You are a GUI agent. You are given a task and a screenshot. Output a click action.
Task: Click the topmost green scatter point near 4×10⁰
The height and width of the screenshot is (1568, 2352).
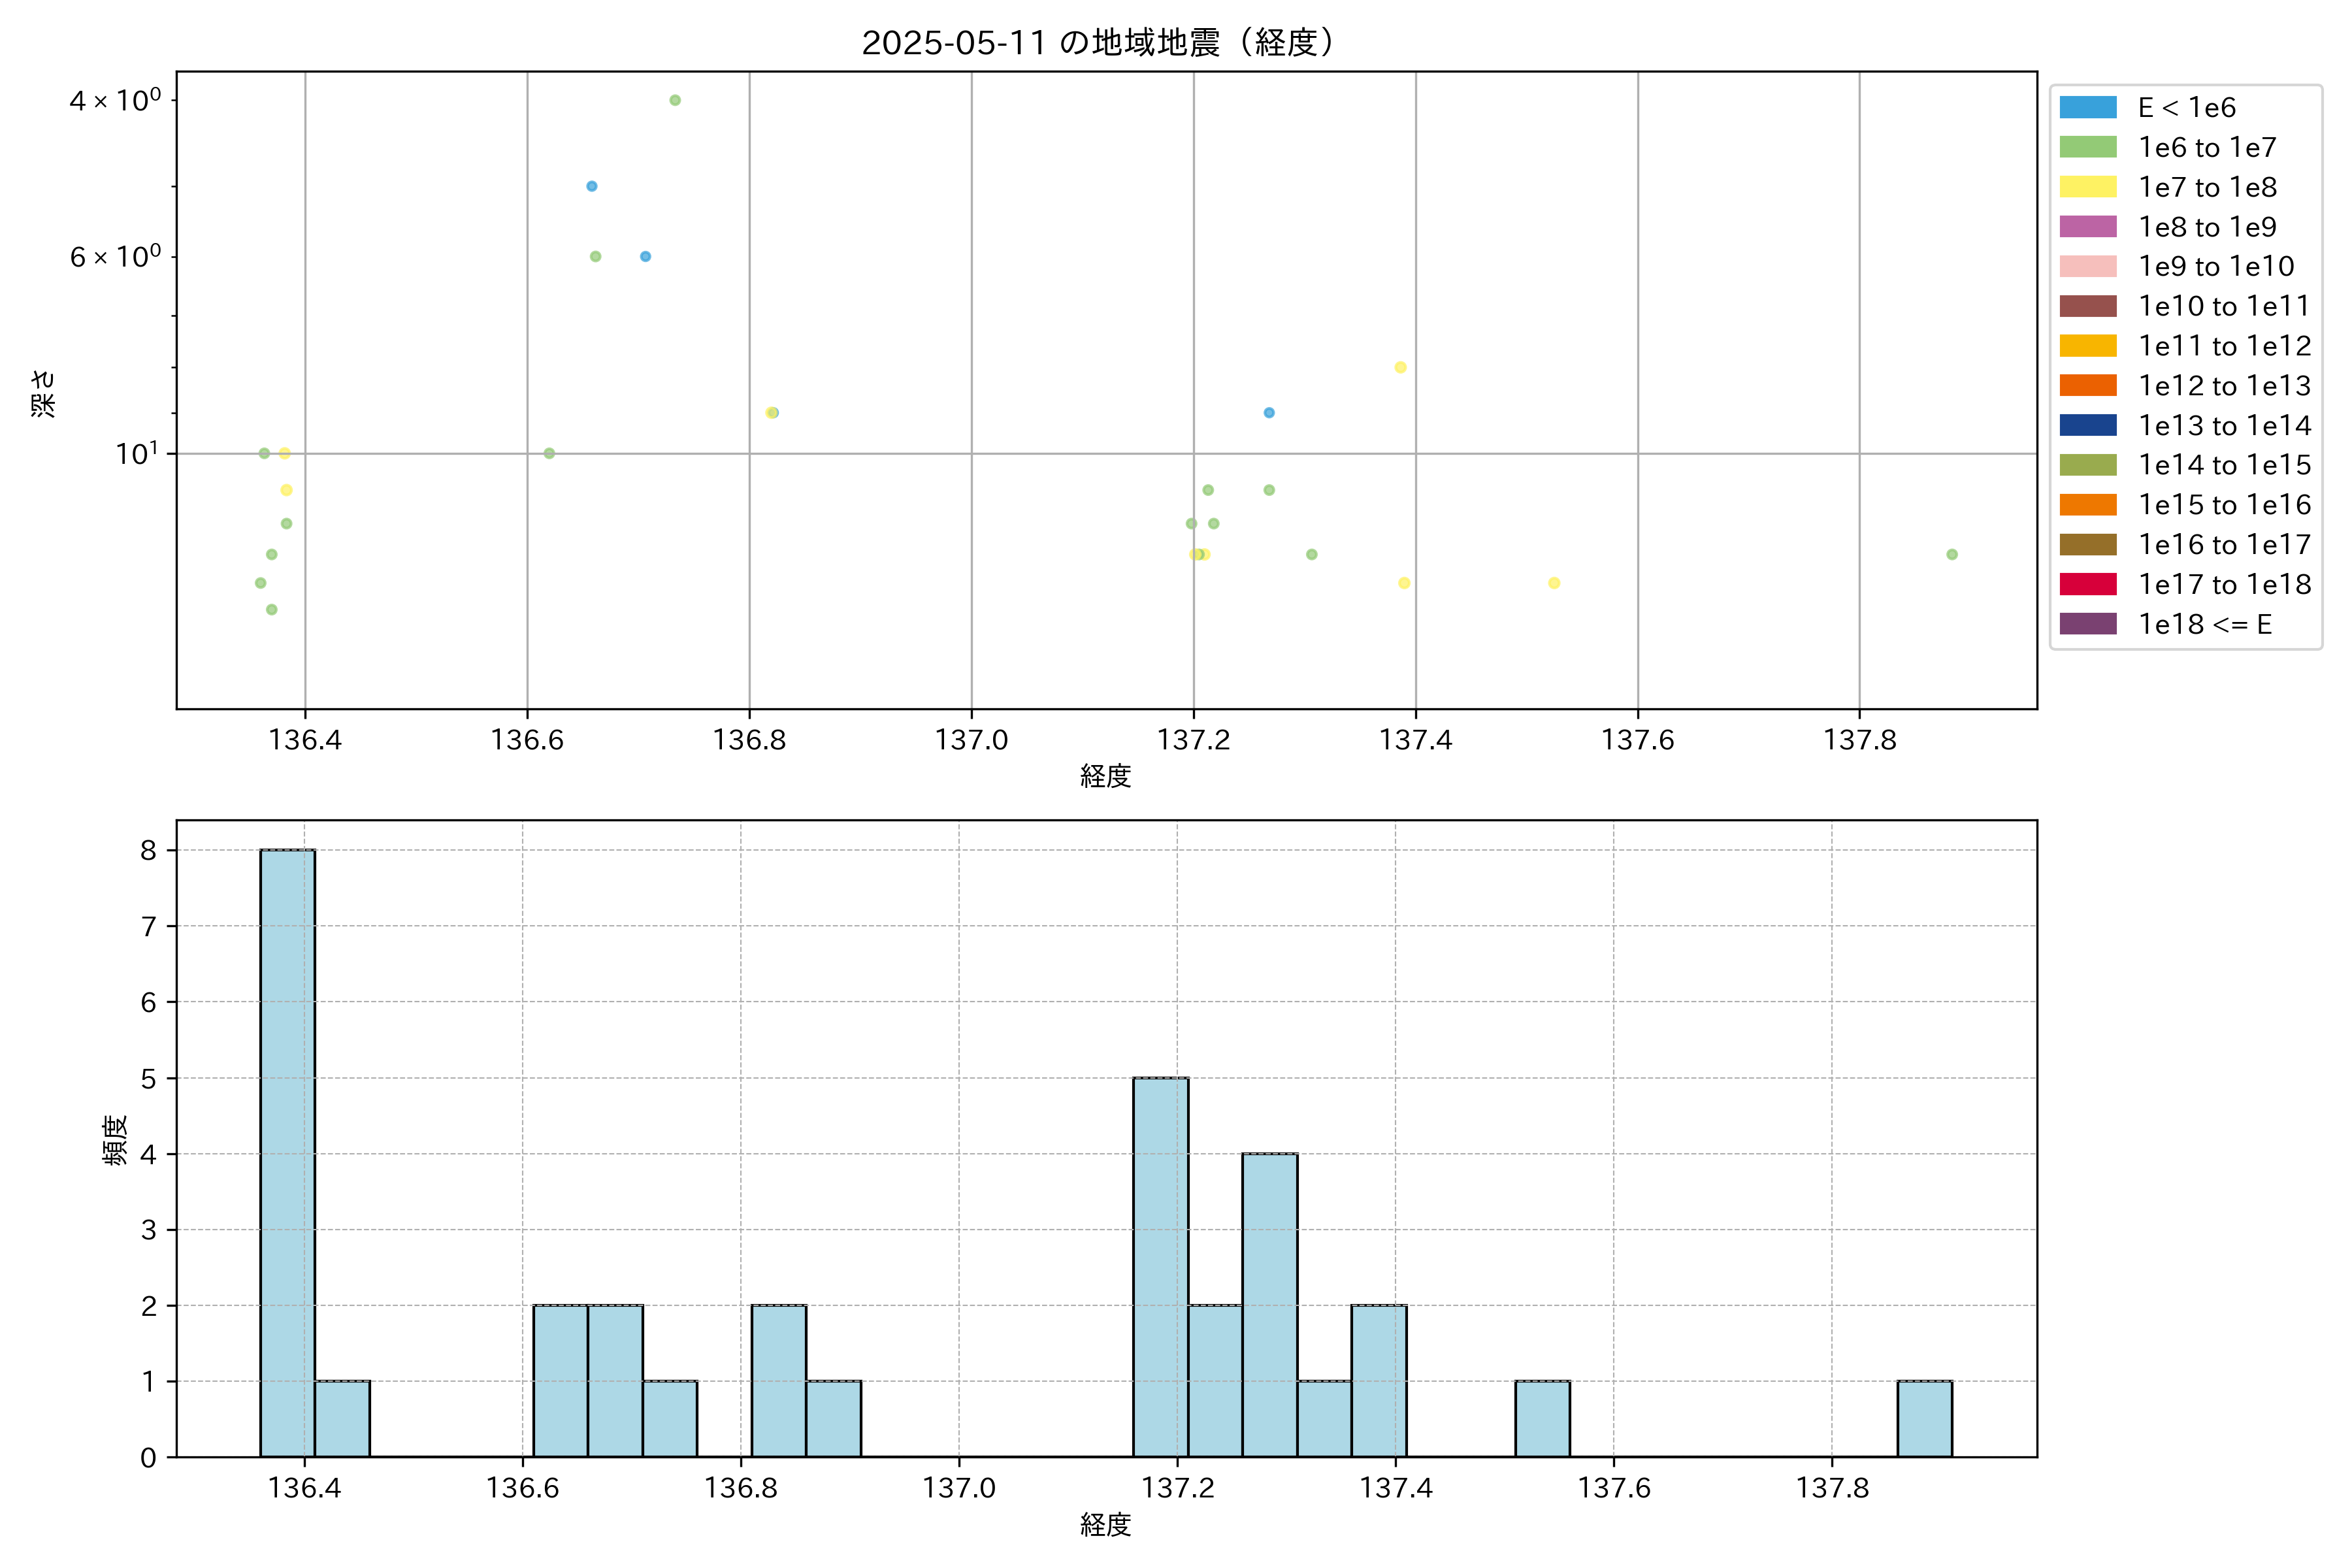click(x=675, y=100)
